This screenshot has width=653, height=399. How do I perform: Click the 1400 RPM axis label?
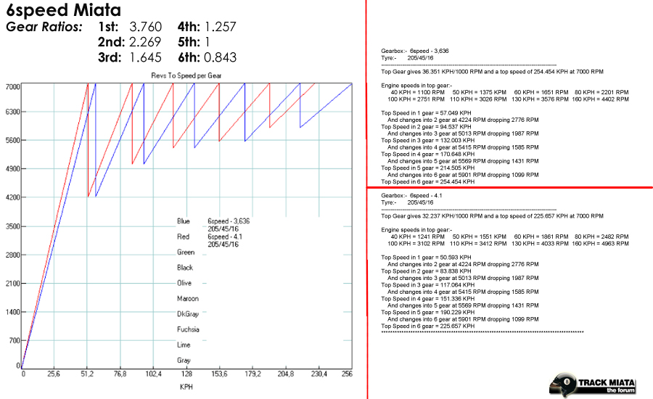12,311
